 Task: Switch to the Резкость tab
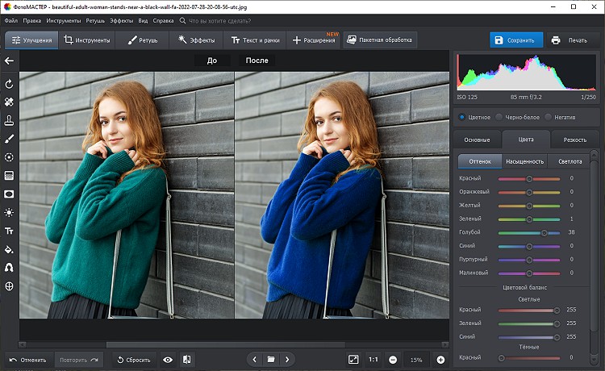click(x=575, y=140)
